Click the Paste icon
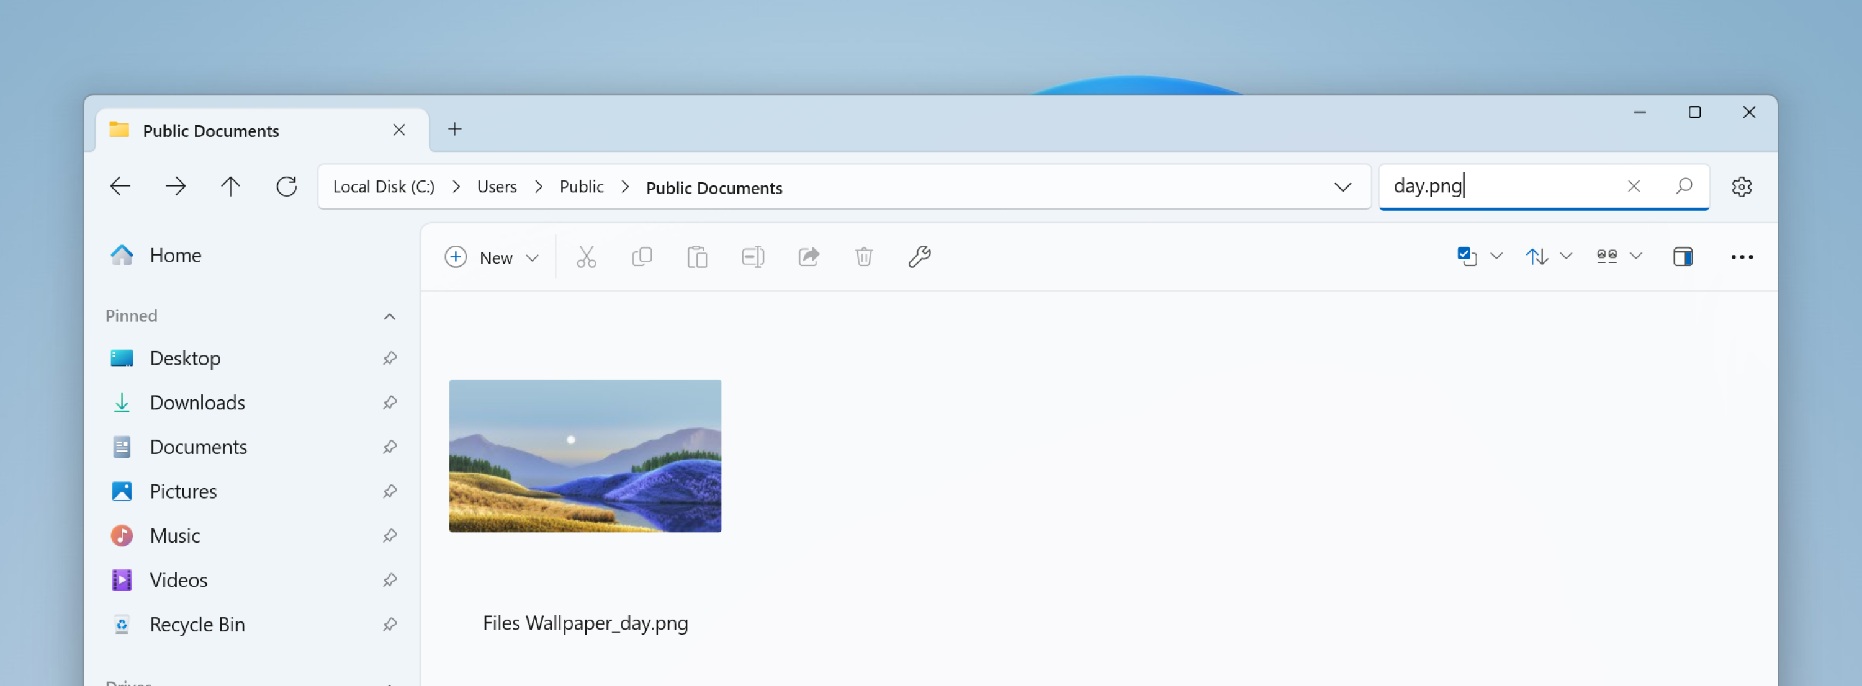 697,256
